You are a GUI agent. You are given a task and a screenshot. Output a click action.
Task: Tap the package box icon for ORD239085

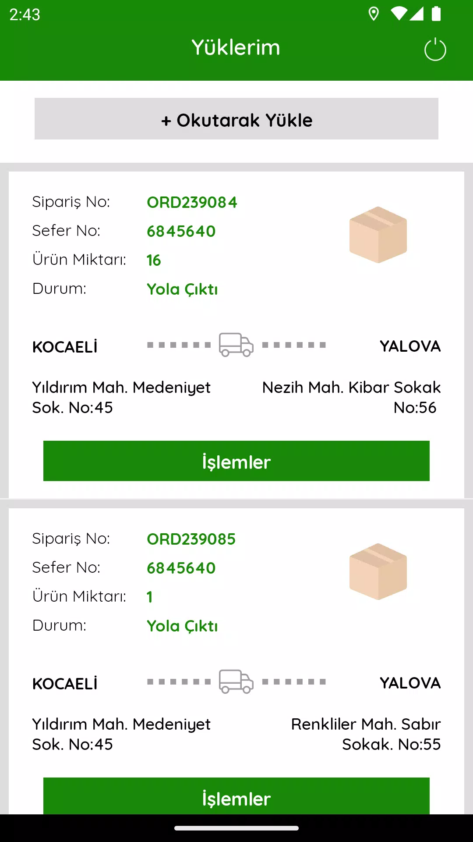378,571
